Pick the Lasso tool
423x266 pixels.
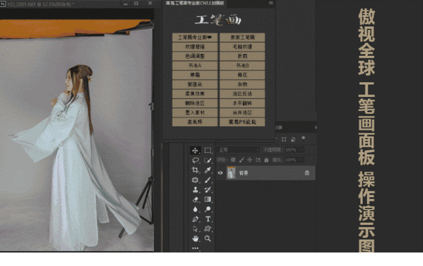(x=195, y=160)
